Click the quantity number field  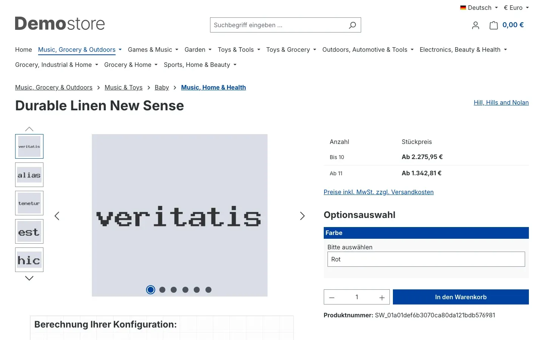(x=357, y=297)
